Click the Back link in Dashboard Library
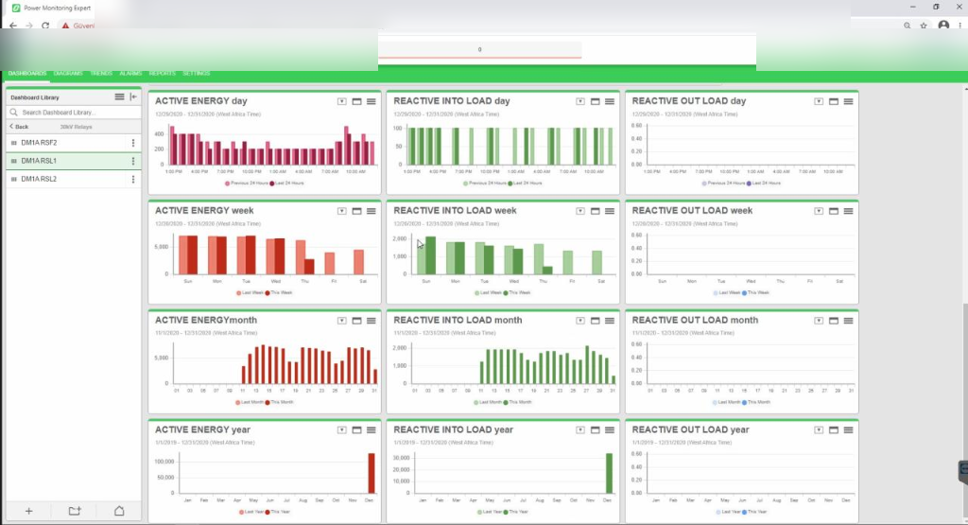The height and width of the screenshot is (525, 968). coord(19,127)
